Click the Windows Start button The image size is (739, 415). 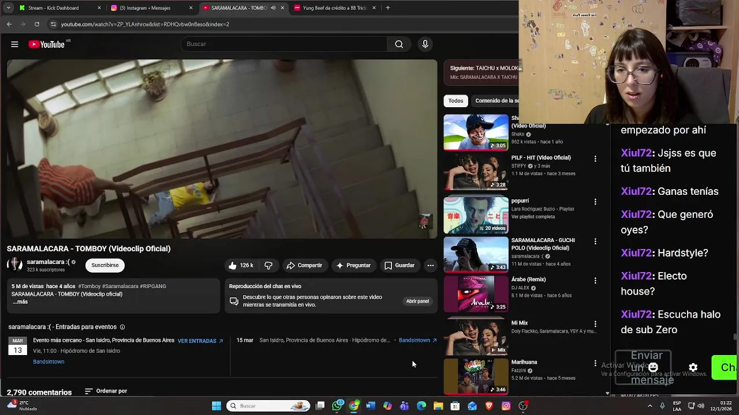coord(217,406)
